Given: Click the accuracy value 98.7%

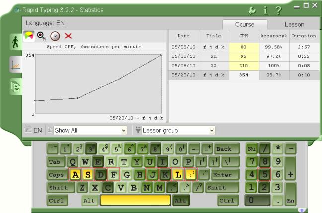Looking at the screenshot, I should pos(274,75).
